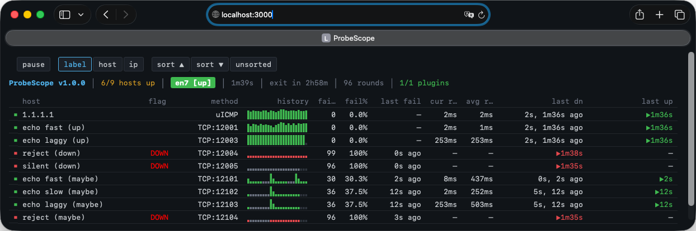Switch display mode to ip

(x=134, y=65)
